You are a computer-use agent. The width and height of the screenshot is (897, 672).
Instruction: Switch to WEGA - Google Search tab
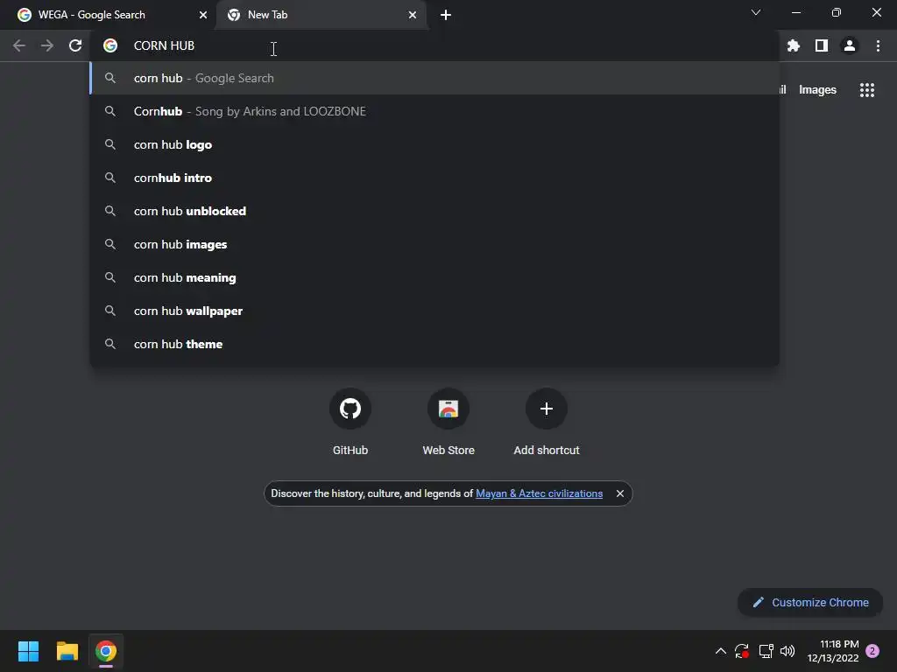click(109, 15)
